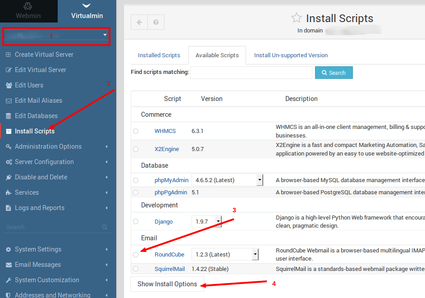The height and width of the screenshot is (298, 425).
Task: Click the Install Scripts box icon
Action: click(x=9, y=132)
